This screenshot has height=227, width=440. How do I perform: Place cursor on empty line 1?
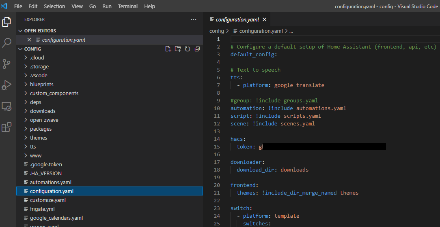pos(335,39)
